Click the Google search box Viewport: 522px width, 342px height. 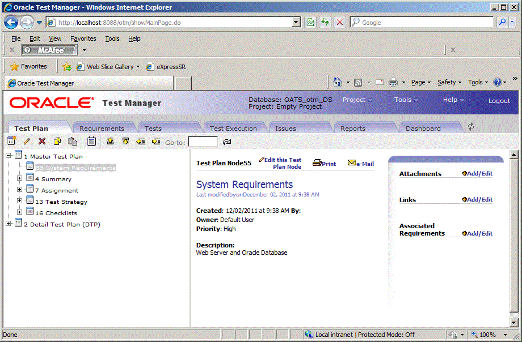click(x=422, y=22)
